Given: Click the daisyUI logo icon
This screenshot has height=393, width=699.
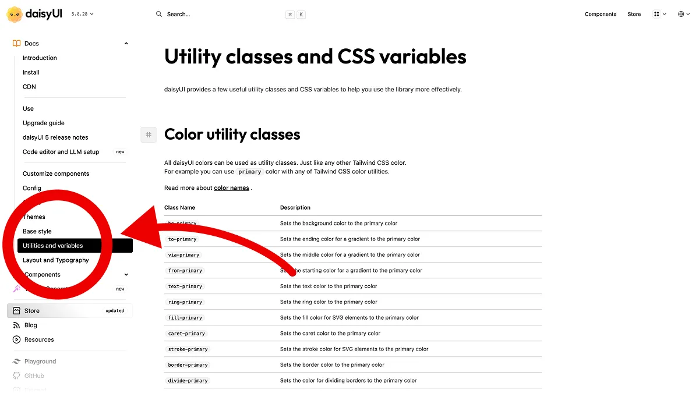Looking at the screenshot, I should [x=15, y=14].
